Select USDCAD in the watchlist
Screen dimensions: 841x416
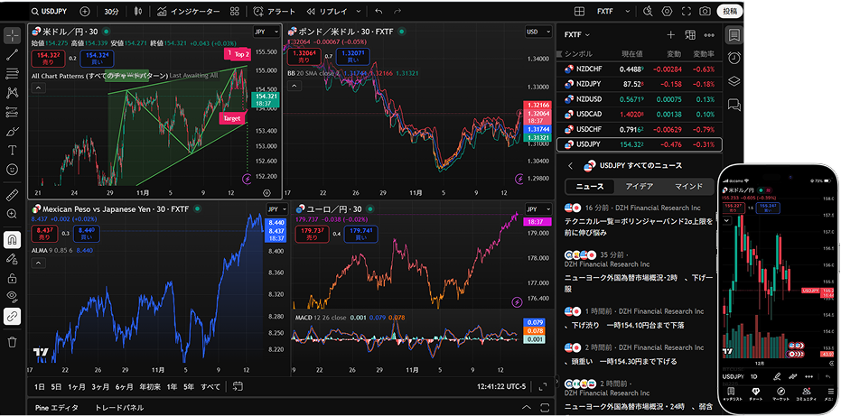pyautogui.click(x=640, y=115)
